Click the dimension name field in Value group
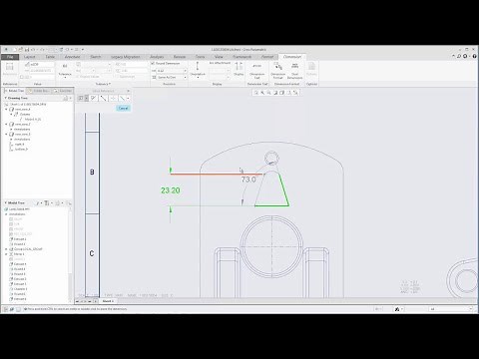The height and width of the screenshot is (359, 479). click(x=42, y=64)
